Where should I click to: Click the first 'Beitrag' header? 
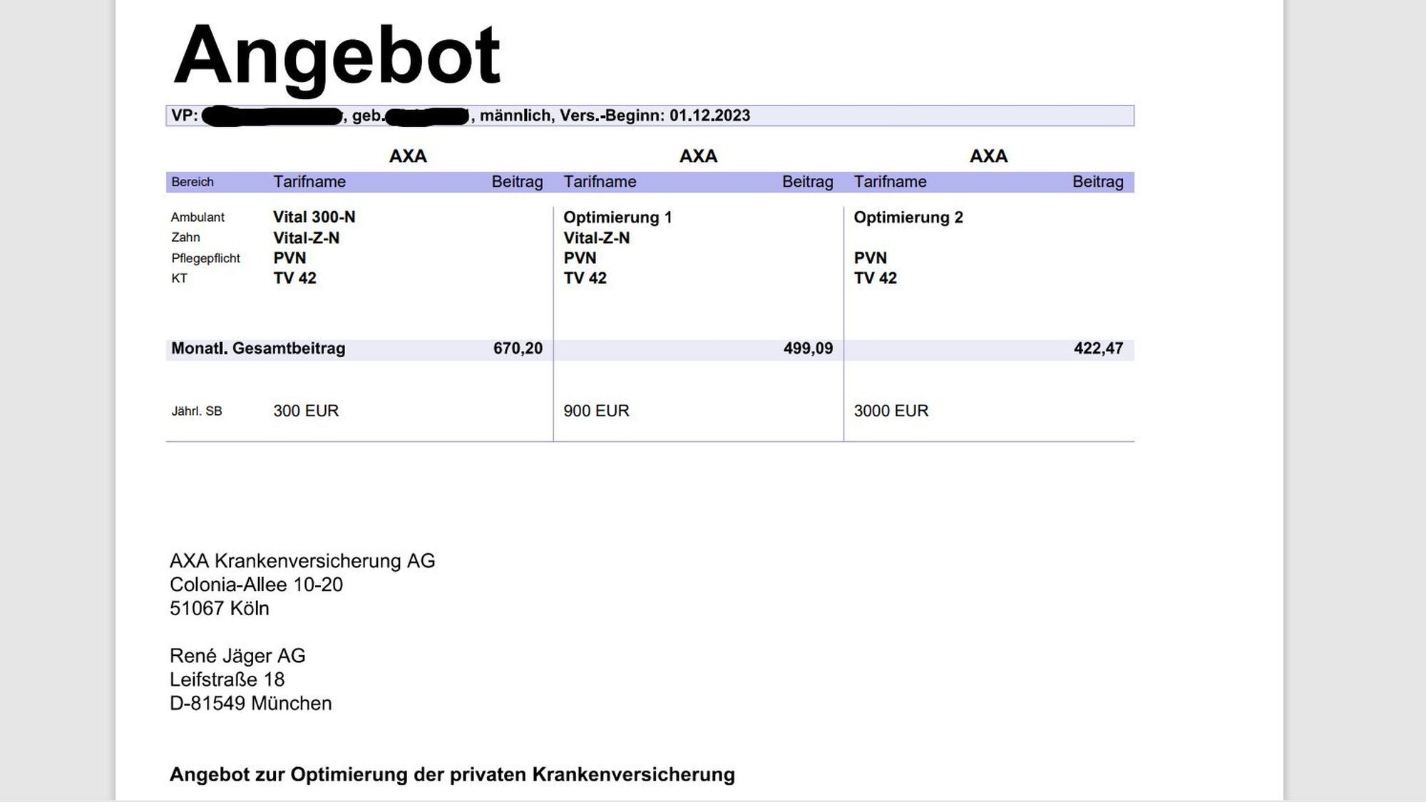517,182
